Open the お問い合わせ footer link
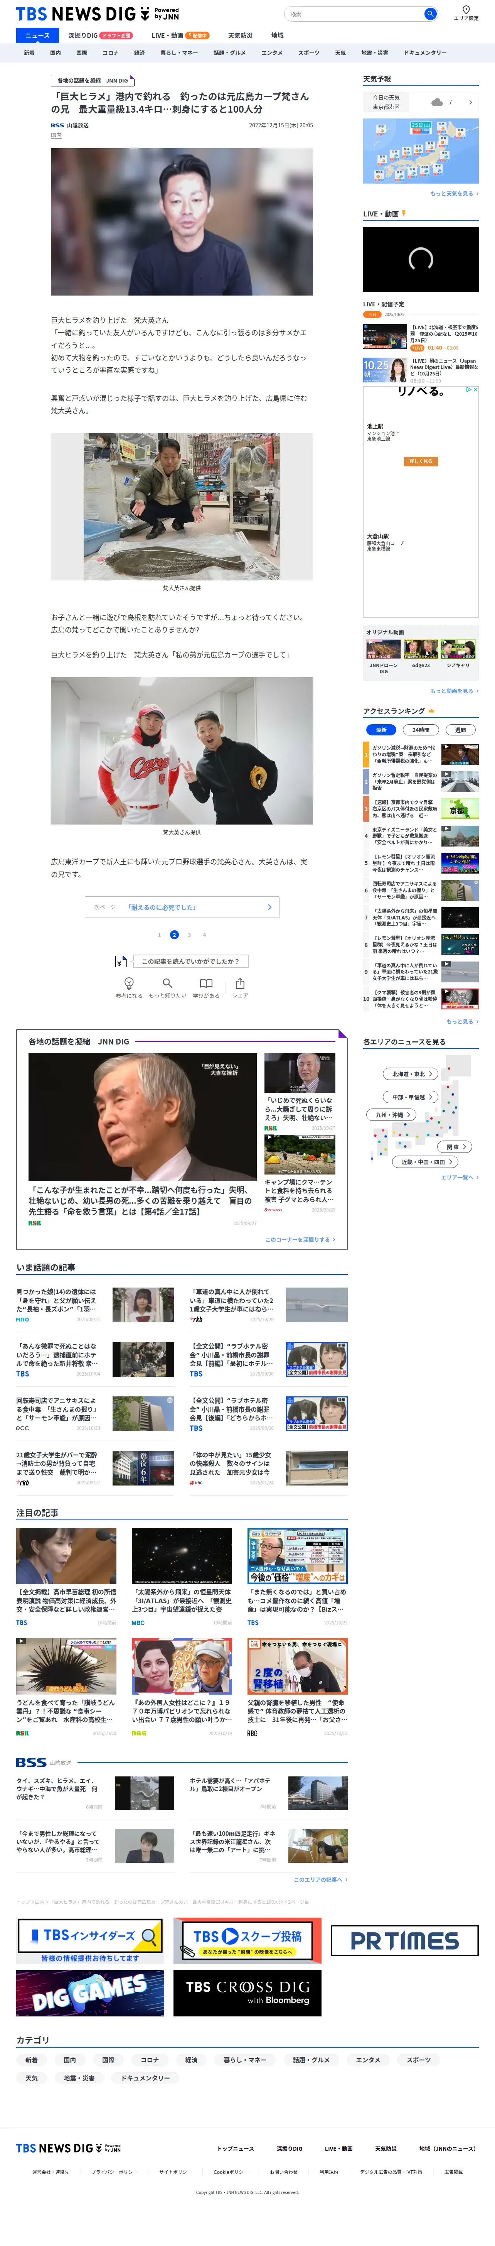The height and width of the screenshot is (2246, 495). [283, 2172]
